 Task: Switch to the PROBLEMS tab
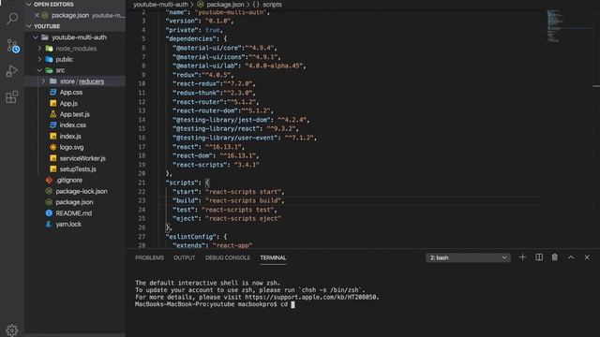(x=149, y=258)
